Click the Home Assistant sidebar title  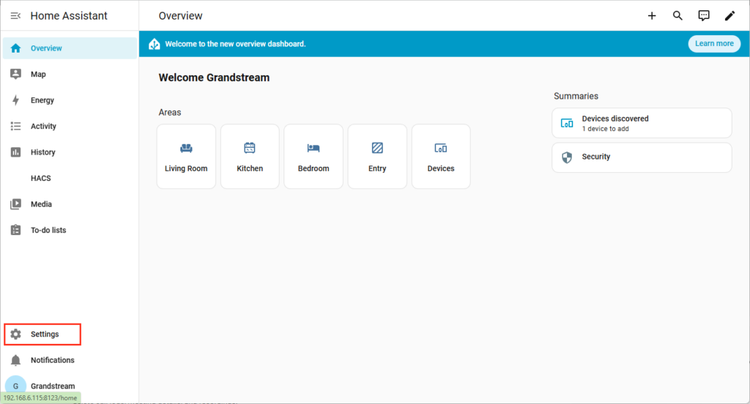(x=69, y=16)
